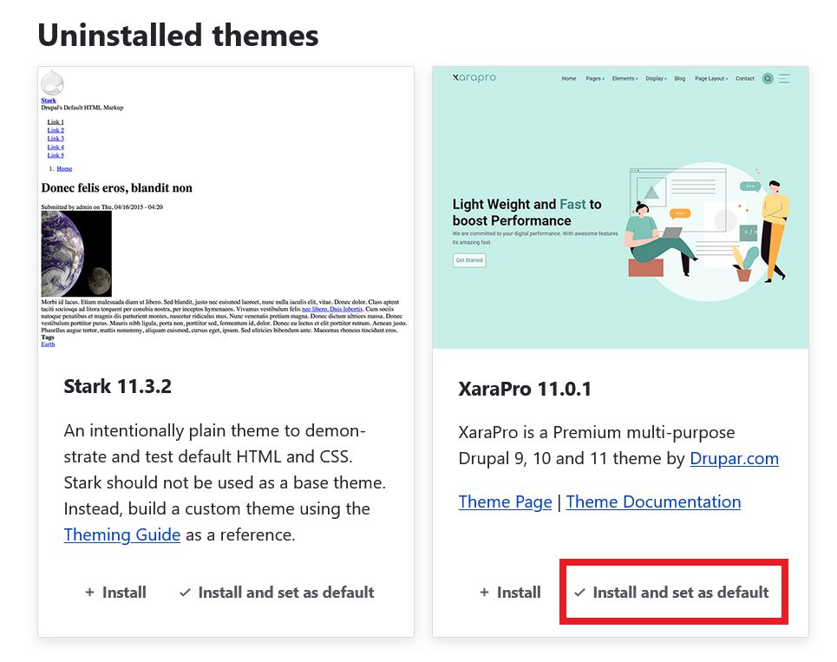Select Home in the XaraPro preview navigation
Viewport: 837px width, 662px height.
[569, 78]
